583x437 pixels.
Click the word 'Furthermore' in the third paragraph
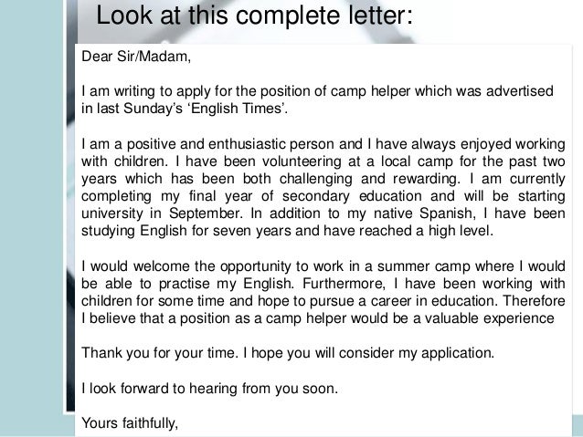pos(344,284)
